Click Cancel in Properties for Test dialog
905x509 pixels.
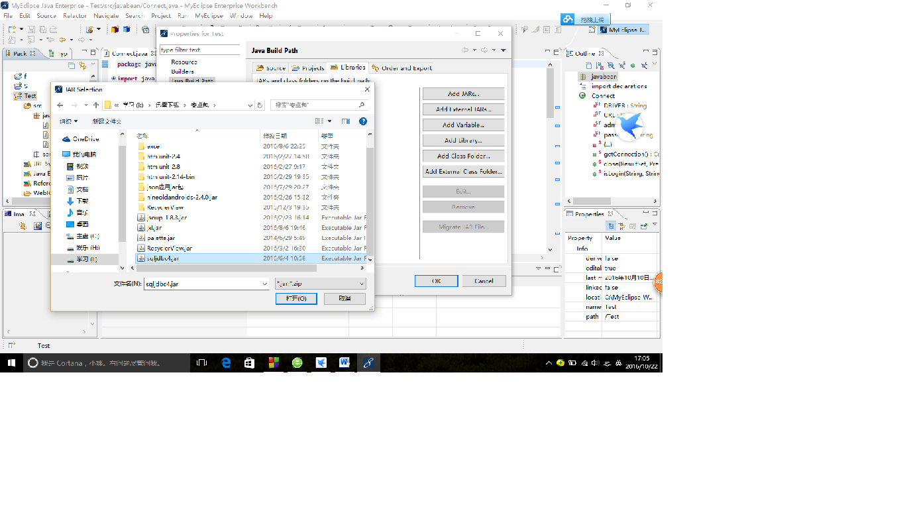tap(484, 281)
